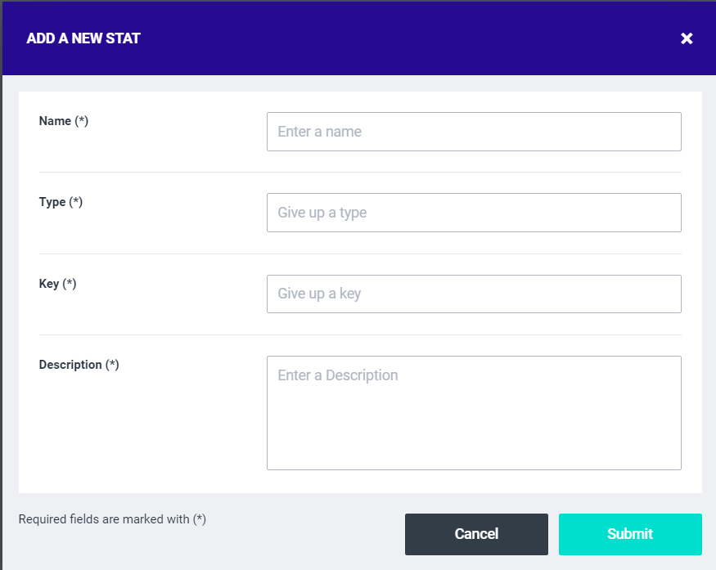This screenshot has width=716, height=570.
Task: Click the divider between Key and Description rows
Action: [x=360, y=334]
